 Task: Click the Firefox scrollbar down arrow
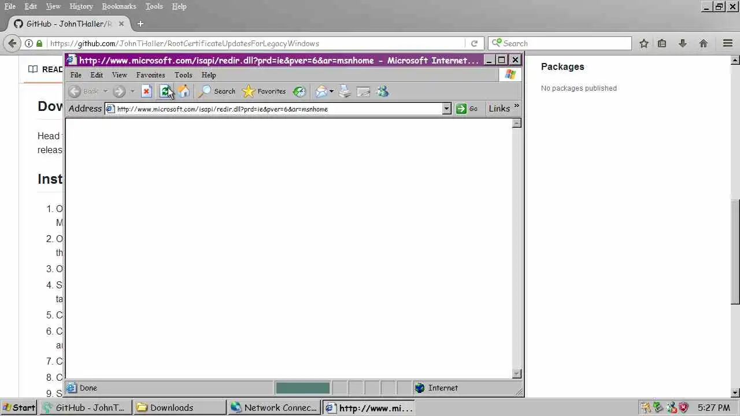(x=735, y=393)
